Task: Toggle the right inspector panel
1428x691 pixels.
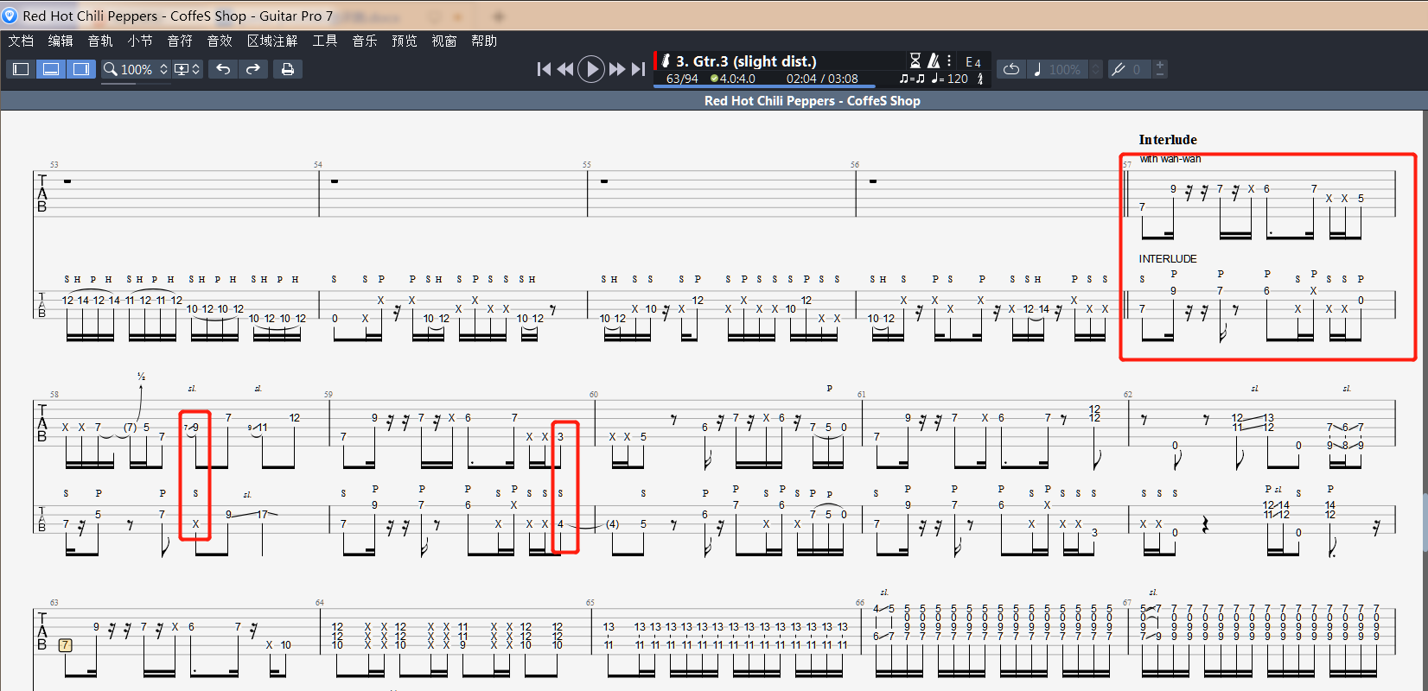Action: pyautogui.click(x=81, y=69)
